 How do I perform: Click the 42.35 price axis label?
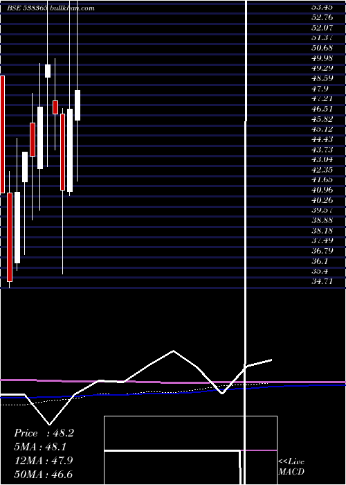(x=322, y=170)
